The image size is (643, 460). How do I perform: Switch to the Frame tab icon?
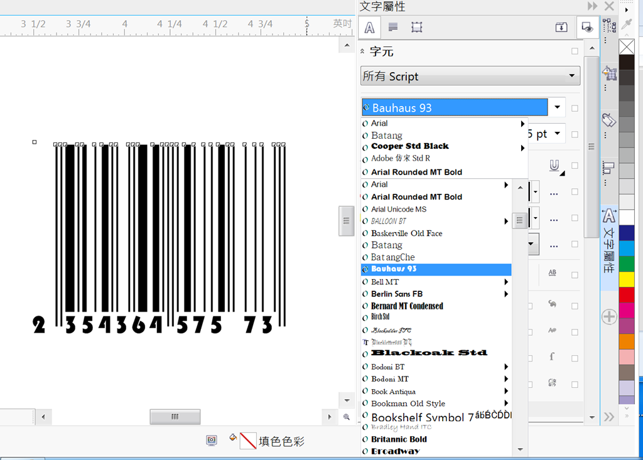(x=417, y=28)
